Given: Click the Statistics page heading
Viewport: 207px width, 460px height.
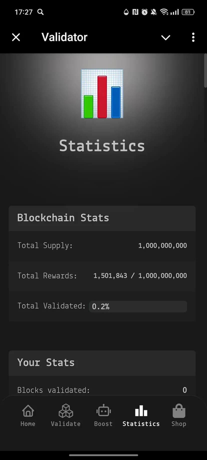Looking at the screenshot, I should pos(102,146).
